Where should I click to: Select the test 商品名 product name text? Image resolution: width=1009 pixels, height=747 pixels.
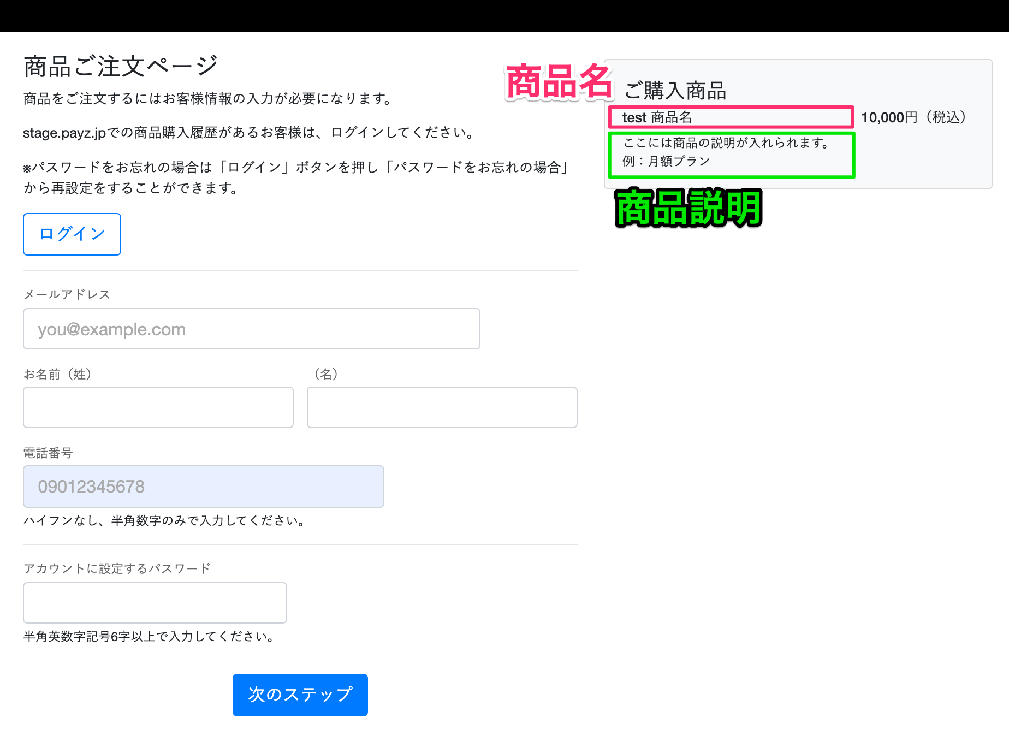657,117
